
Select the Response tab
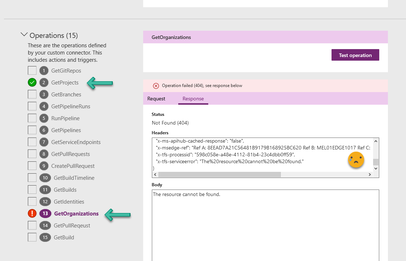pyautogui.click(x=193, y=98)
